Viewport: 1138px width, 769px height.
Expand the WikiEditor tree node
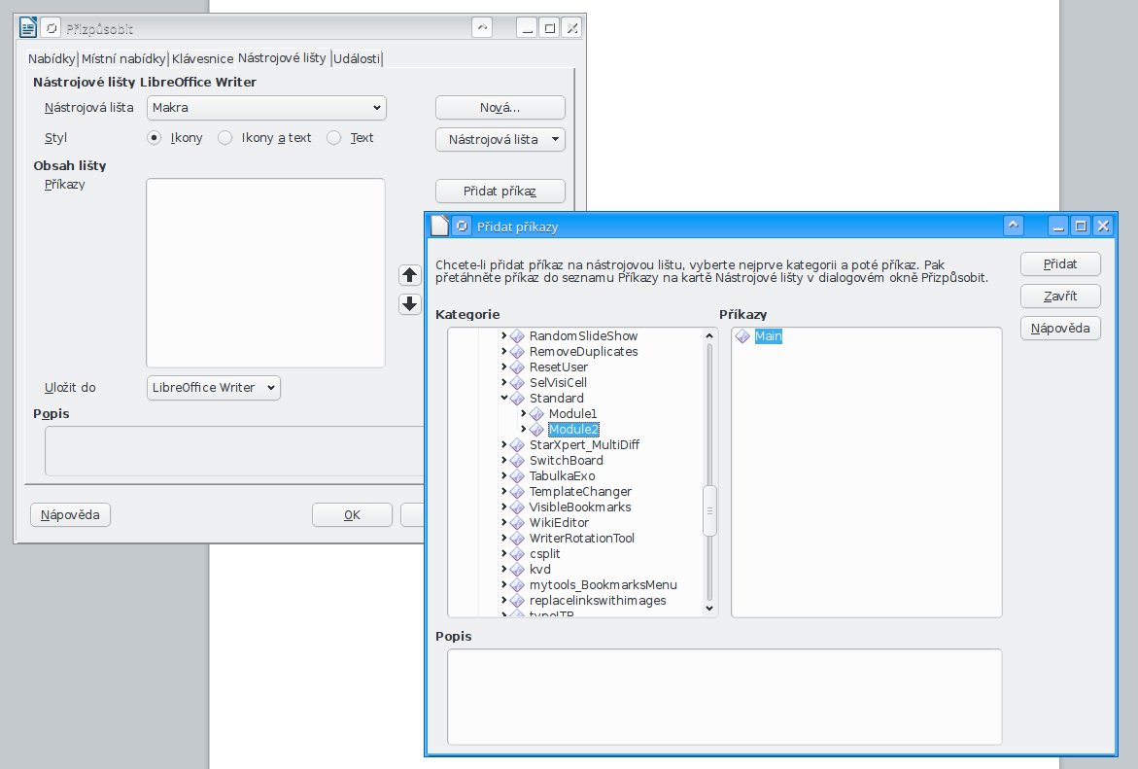(503, 522)
